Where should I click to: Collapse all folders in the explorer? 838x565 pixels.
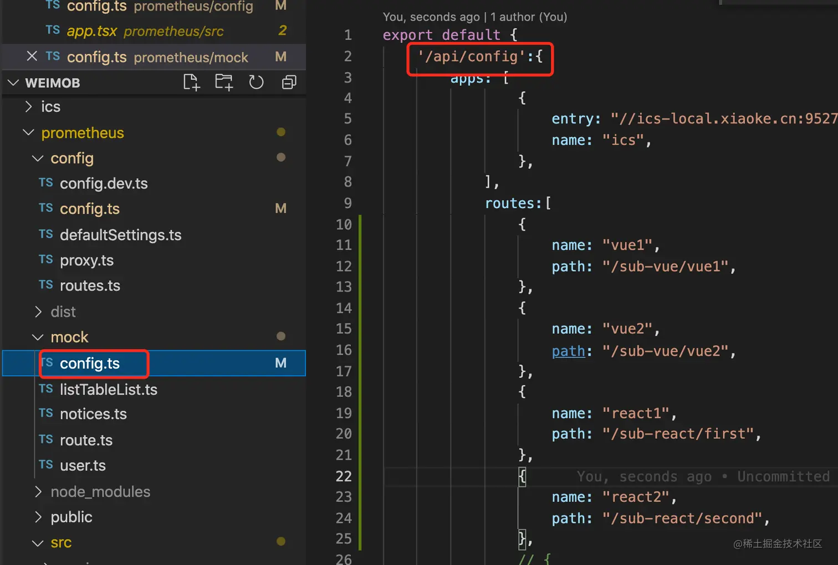pyautogui.click(x=289, y=82)
